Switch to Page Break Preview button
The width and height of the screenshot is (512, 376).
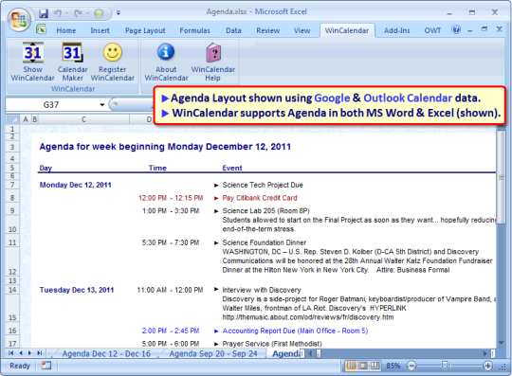[375, 366]
